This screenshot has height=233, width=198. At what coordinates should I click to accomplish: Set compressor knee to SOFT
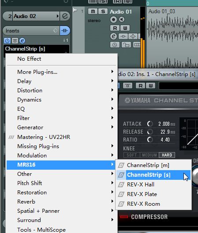click(132, 155)
